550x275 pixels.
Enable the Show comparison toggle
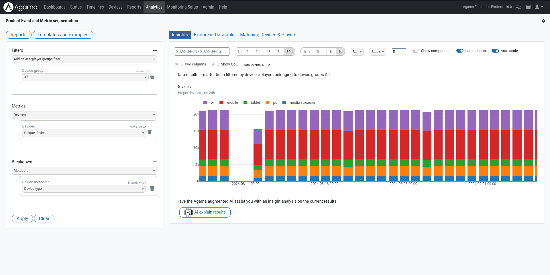(x=416, y=51)
